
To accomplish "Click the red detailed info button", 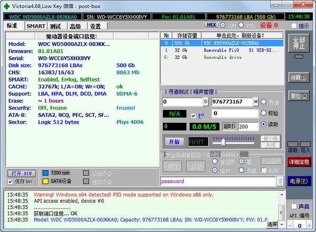I will 299,162.
